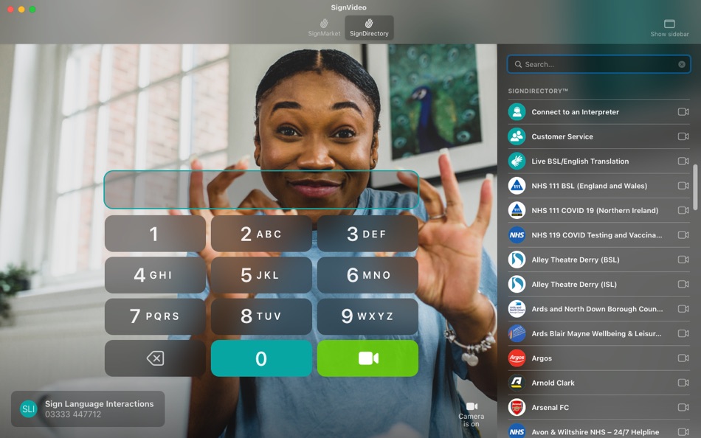Select NHS 111 COVID 19 (Northern Ireland)
The image size is (701, 438).
coord(598,210)
